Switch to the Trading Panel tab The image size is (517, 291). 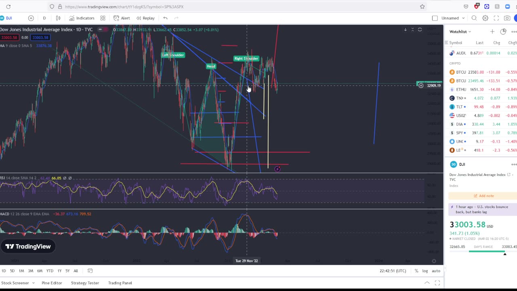point(120,283)
